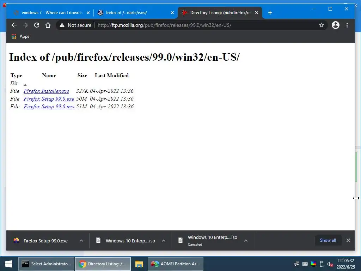Image resolution: width=361 pixels, height=271 pixels.
Task: Download Firefox Setup 99.0.exe link
Action: click(49, 99)
